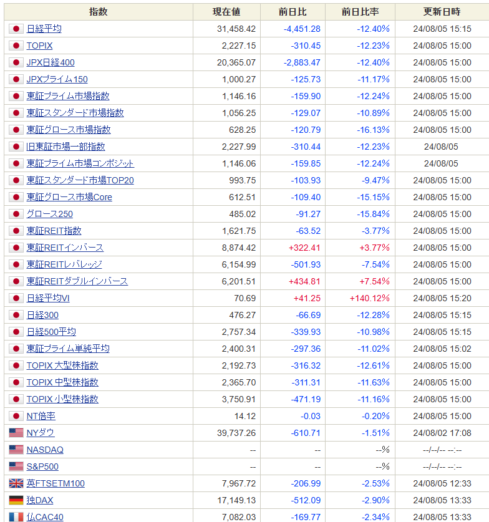Open the 東証グロース市場Core link
Viewport: 489px width, 522px height.
[x=69, y=197]
